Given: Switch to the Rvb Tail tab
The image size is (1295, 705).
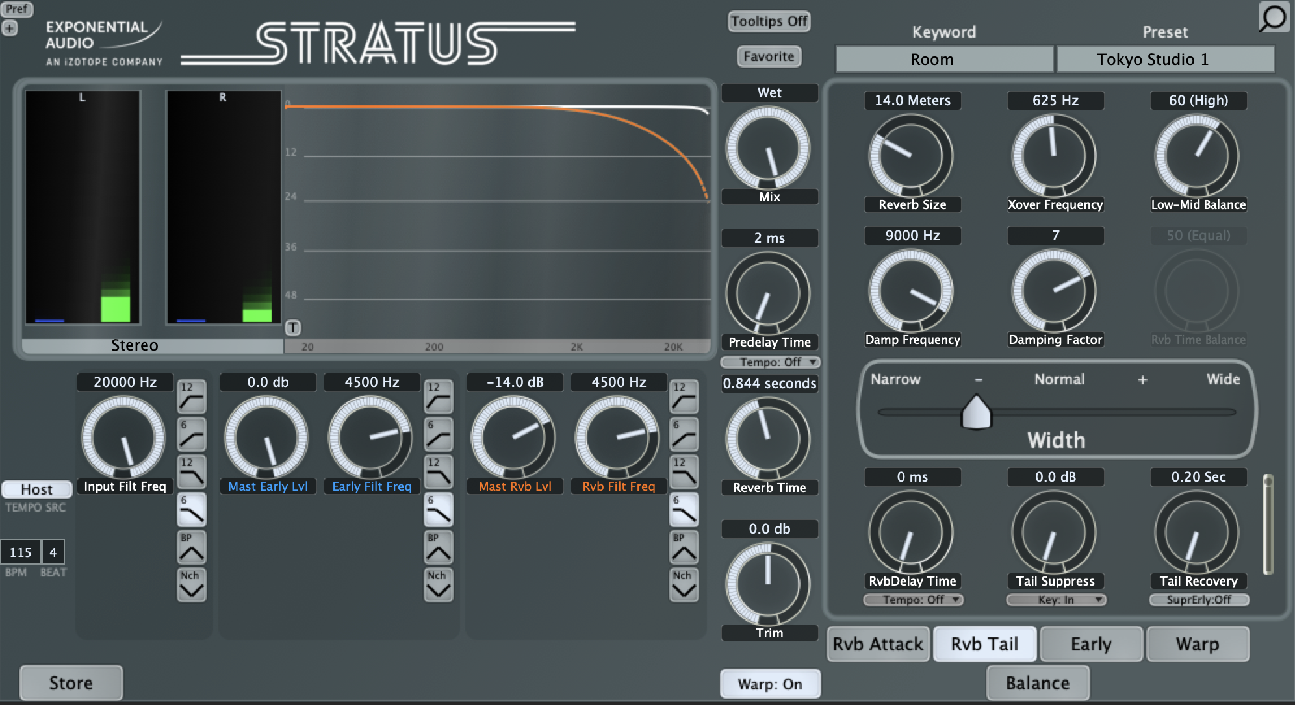Looking at the screenshot, I should (x=984, y=644).
